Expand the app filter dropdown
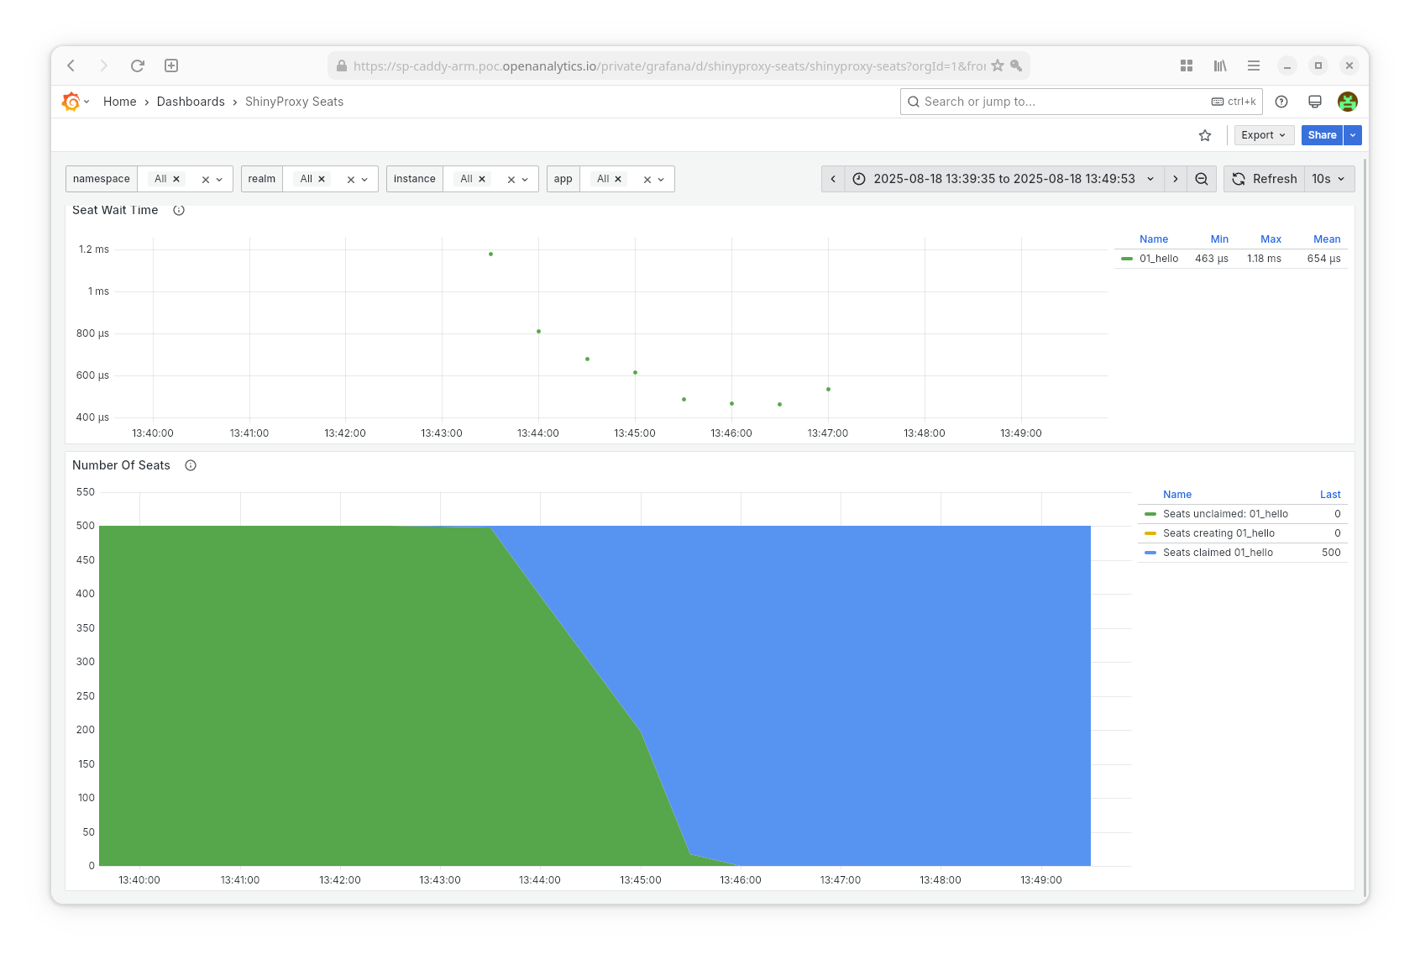This screenshot has height=960, width=1420. tap(662, 179)
